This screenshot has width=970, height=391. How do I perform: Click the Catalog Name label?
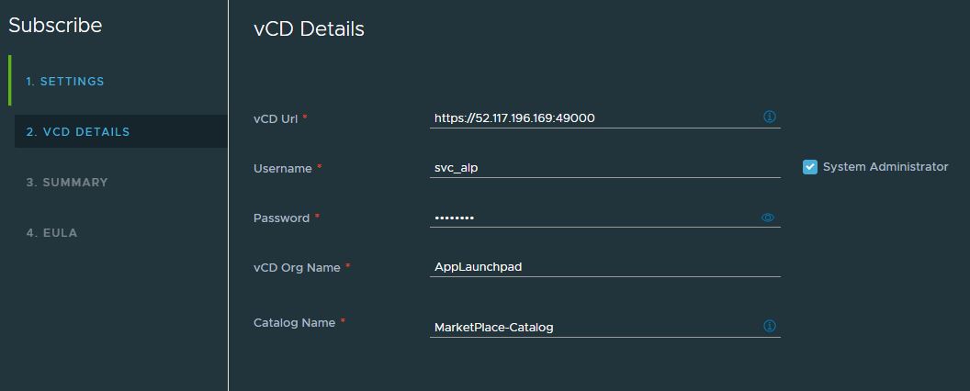[x=294, y=322]
